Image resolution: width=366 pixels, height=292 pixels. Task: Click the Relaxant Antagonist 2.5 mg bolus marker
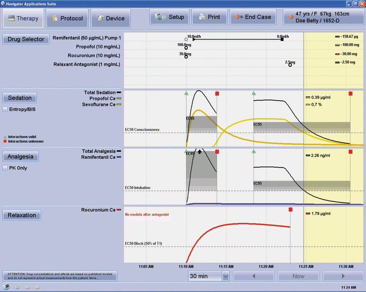tap(290, 65)
